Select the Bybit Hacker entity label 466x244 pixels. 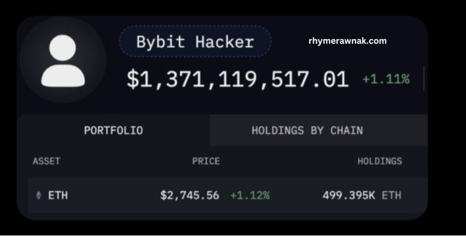click(x=195, y=42)
